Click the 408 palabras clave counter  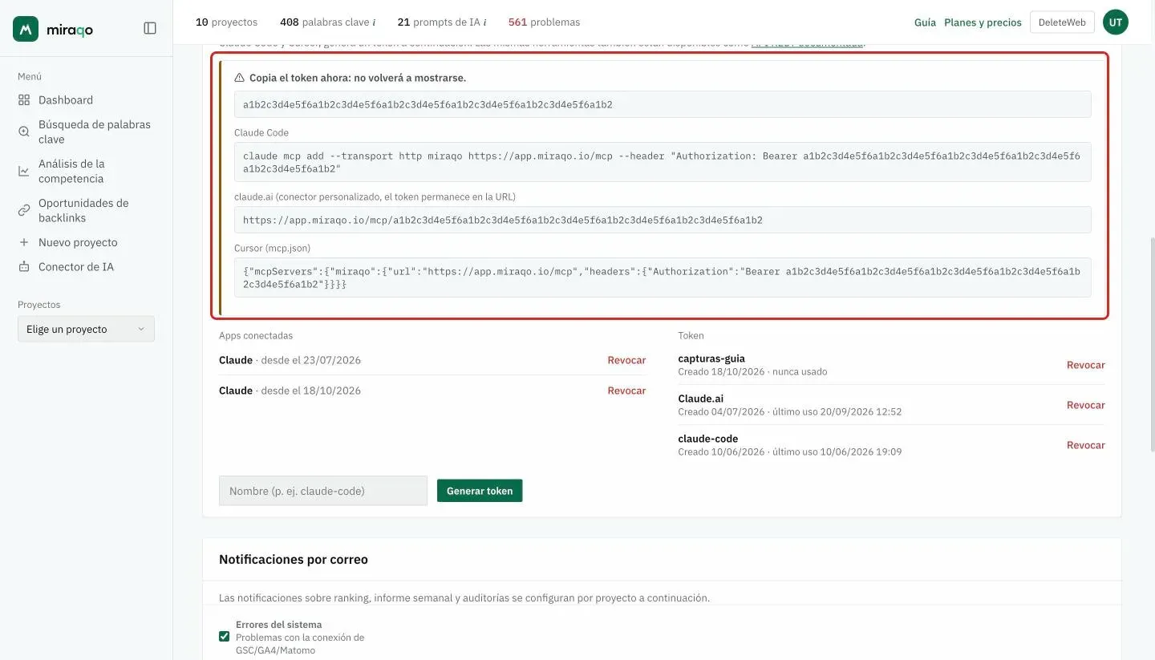pyautogui.click(x=327, y=22)
